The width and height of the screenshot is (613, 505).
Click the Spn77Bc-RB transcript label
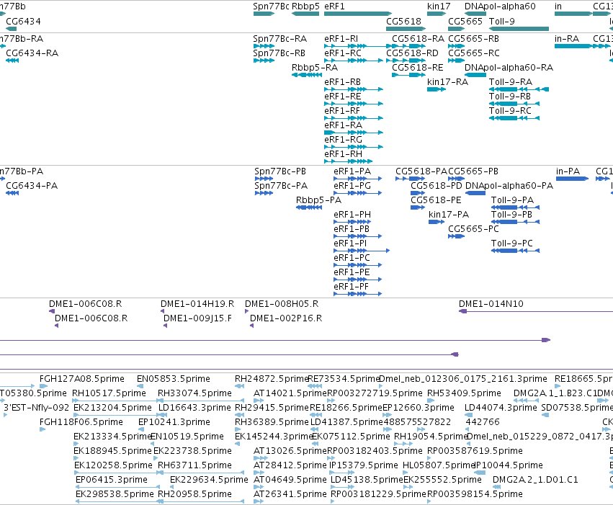[279, 53]
